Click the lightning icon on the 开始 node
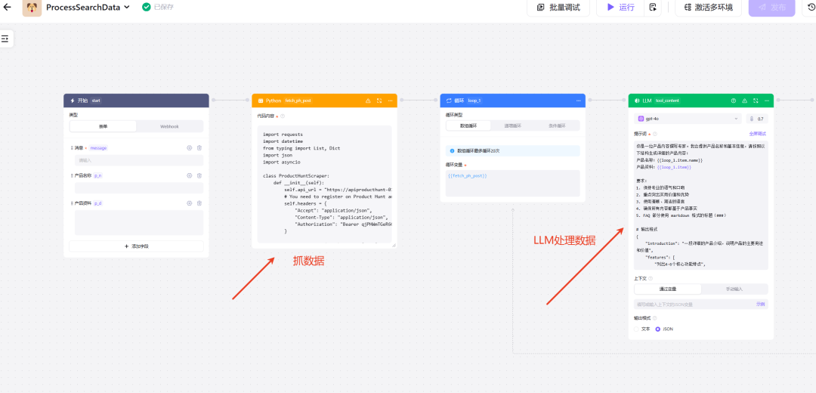Viewport: 816px width, 393px height. (x=73, y=101)
